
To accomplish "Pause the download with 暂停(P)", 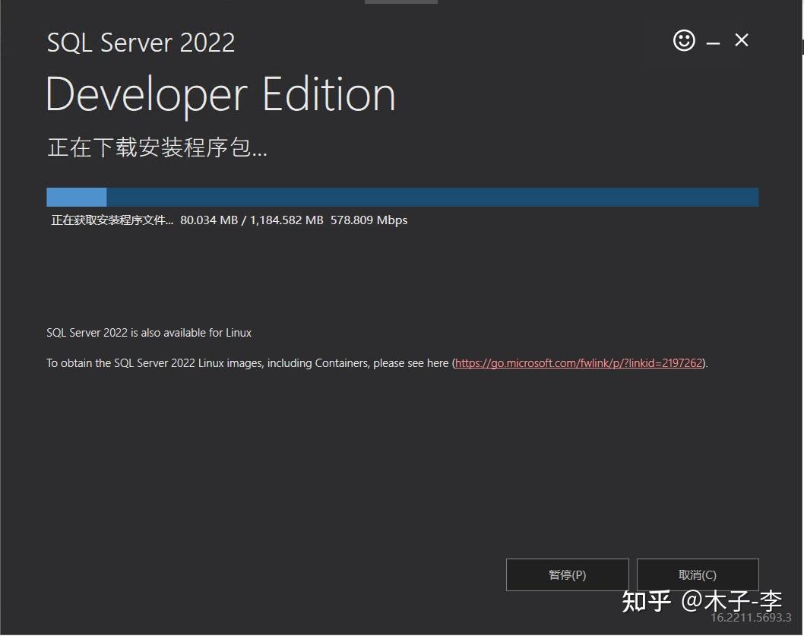I will (567, 574).
